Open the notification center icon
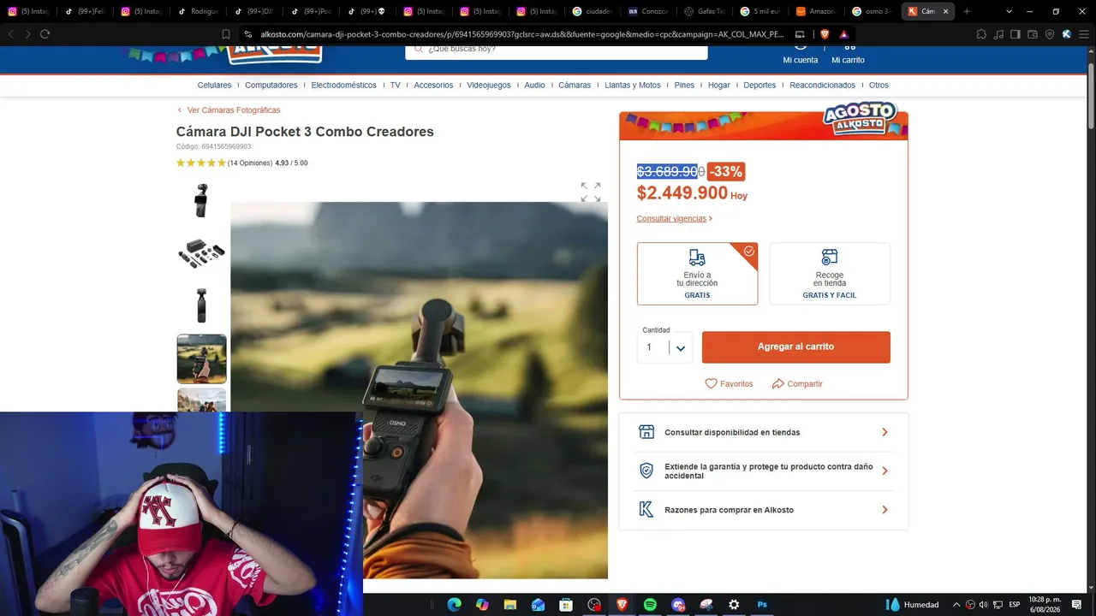Image resolution: width=1096 pixels, height=616 pixels. 1077,605
